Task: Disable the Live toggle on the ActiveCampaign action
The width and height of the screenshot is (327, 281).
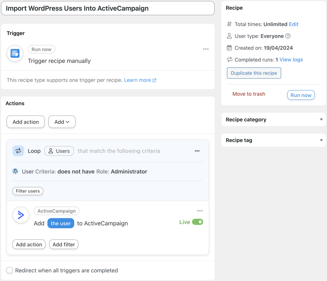Action: pos(198,222)
